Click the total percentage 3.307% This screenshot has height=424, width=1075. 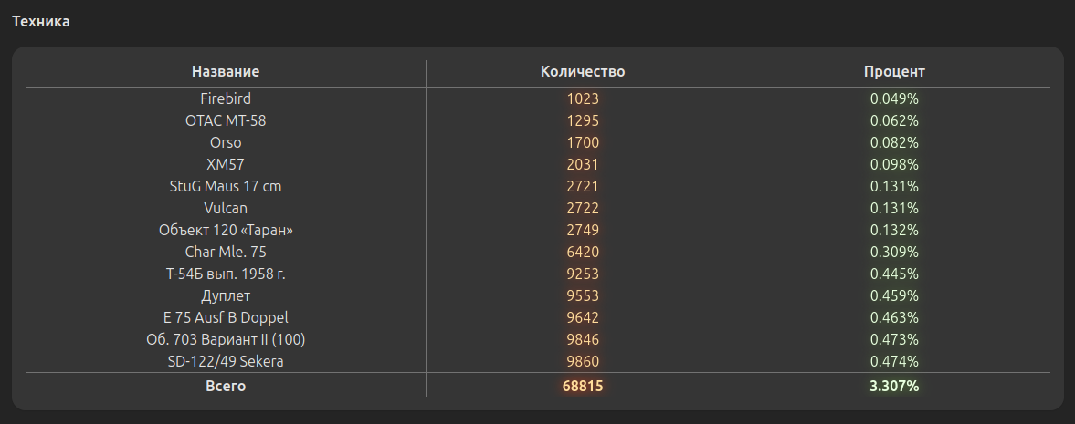tap(894, 386)
